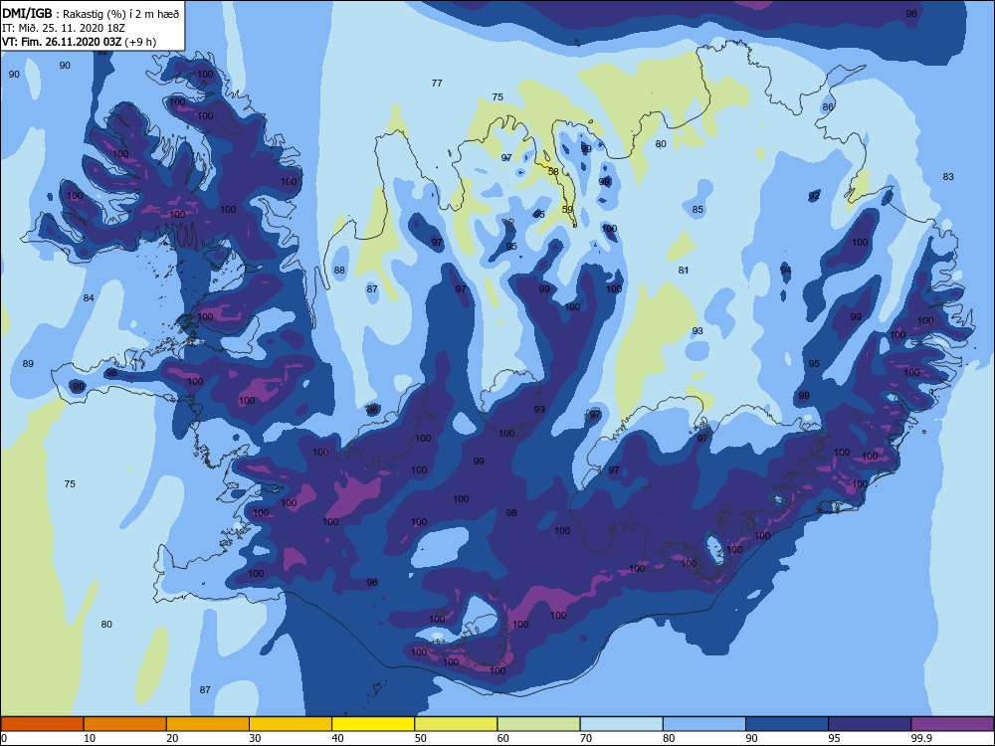
Task: Click the 70–80 light blue legend swatch
Action: (622, 724)
